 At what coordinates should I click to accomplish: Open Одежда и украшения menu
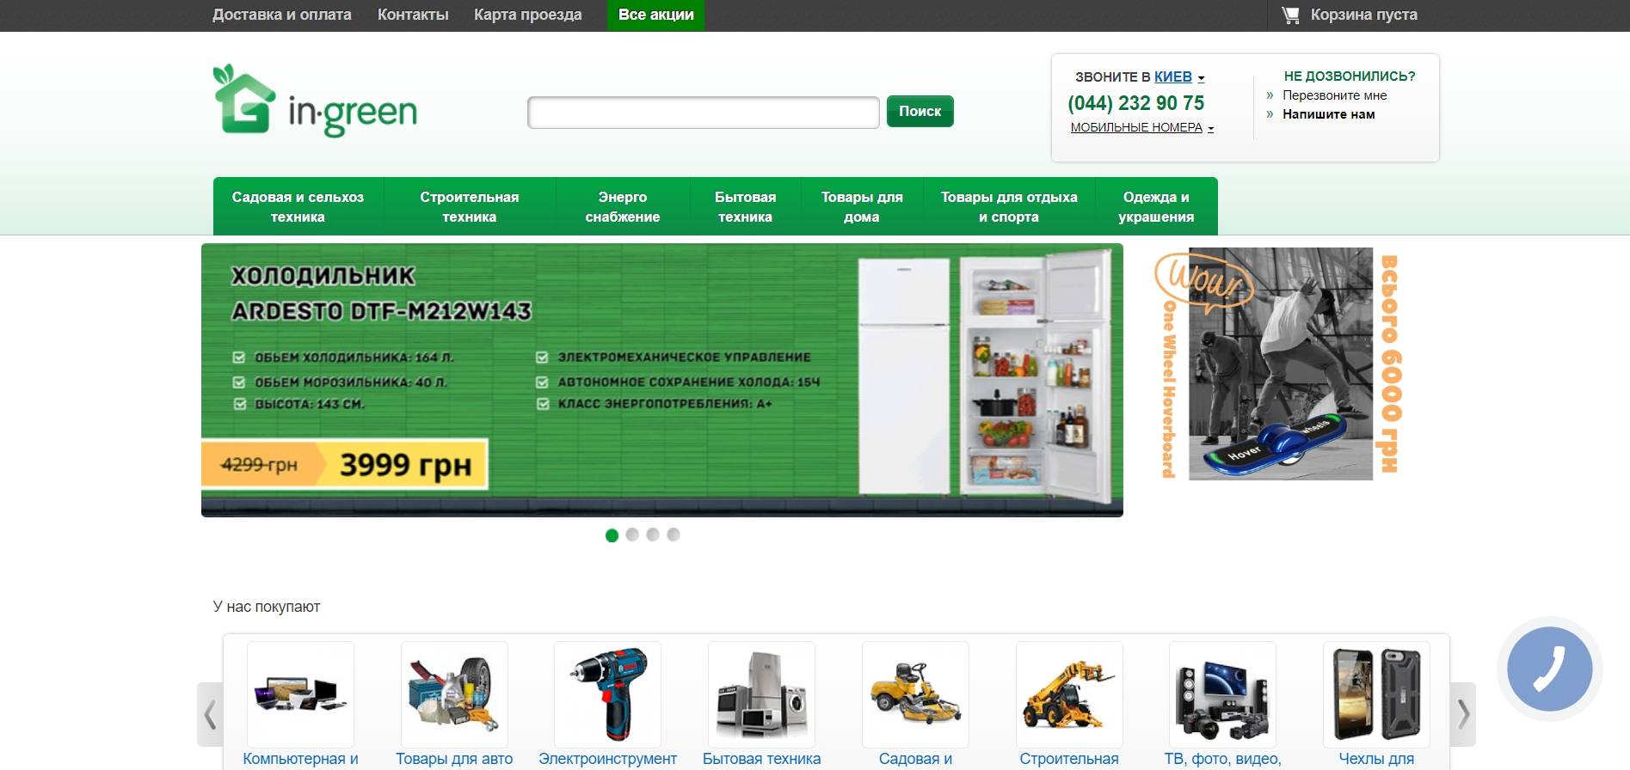click(x=1156, y=206)
